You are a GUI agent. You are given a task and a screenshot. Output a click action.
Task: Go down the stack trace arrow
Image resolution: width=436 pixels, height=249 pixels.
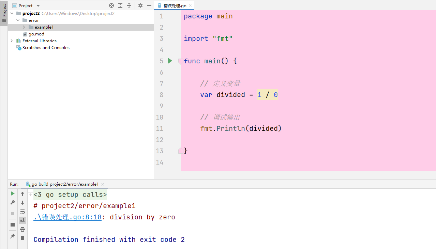click(22, 203)
